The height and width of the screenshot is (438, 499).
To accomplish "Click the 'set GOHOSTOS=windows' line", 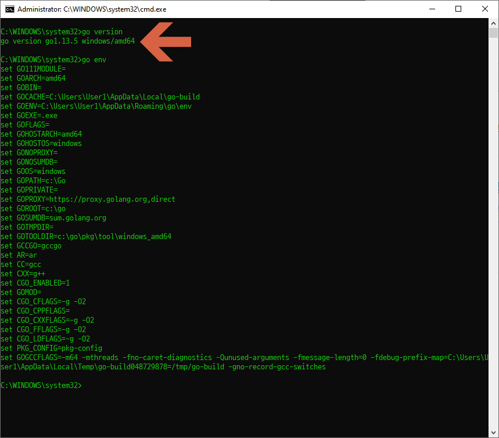I will point(41,144).
